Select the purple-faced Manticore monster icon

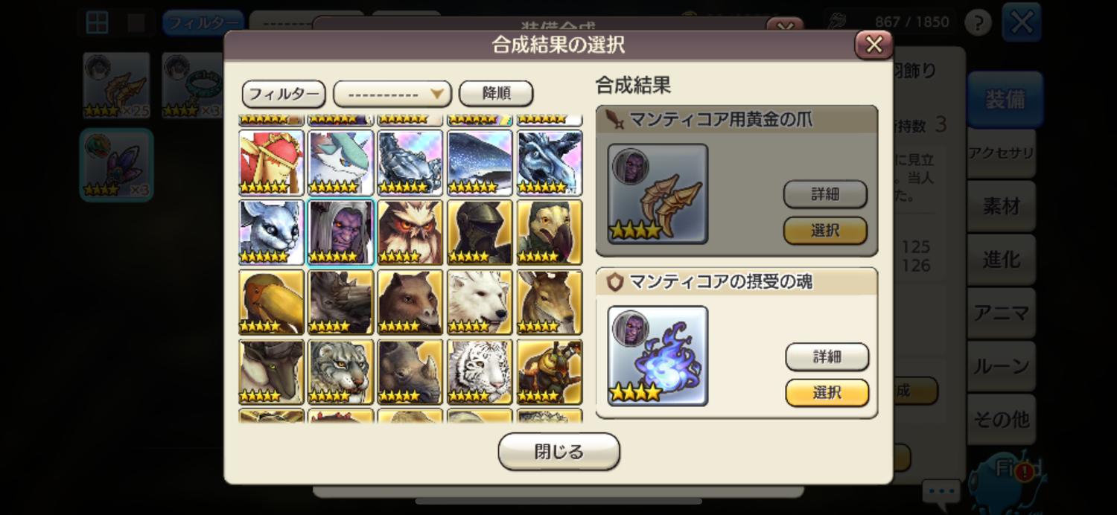coord(340,231)
